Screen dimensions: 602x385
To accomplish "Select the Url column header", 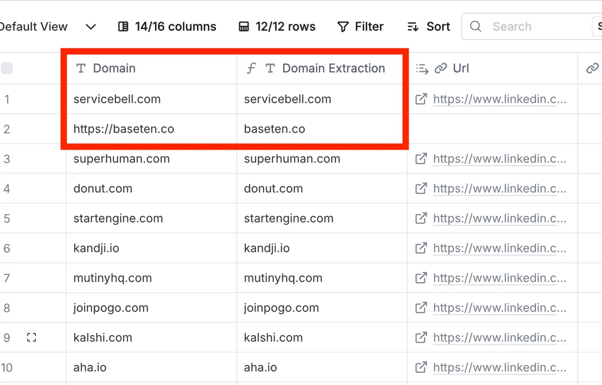I will [x=493, y=68].
